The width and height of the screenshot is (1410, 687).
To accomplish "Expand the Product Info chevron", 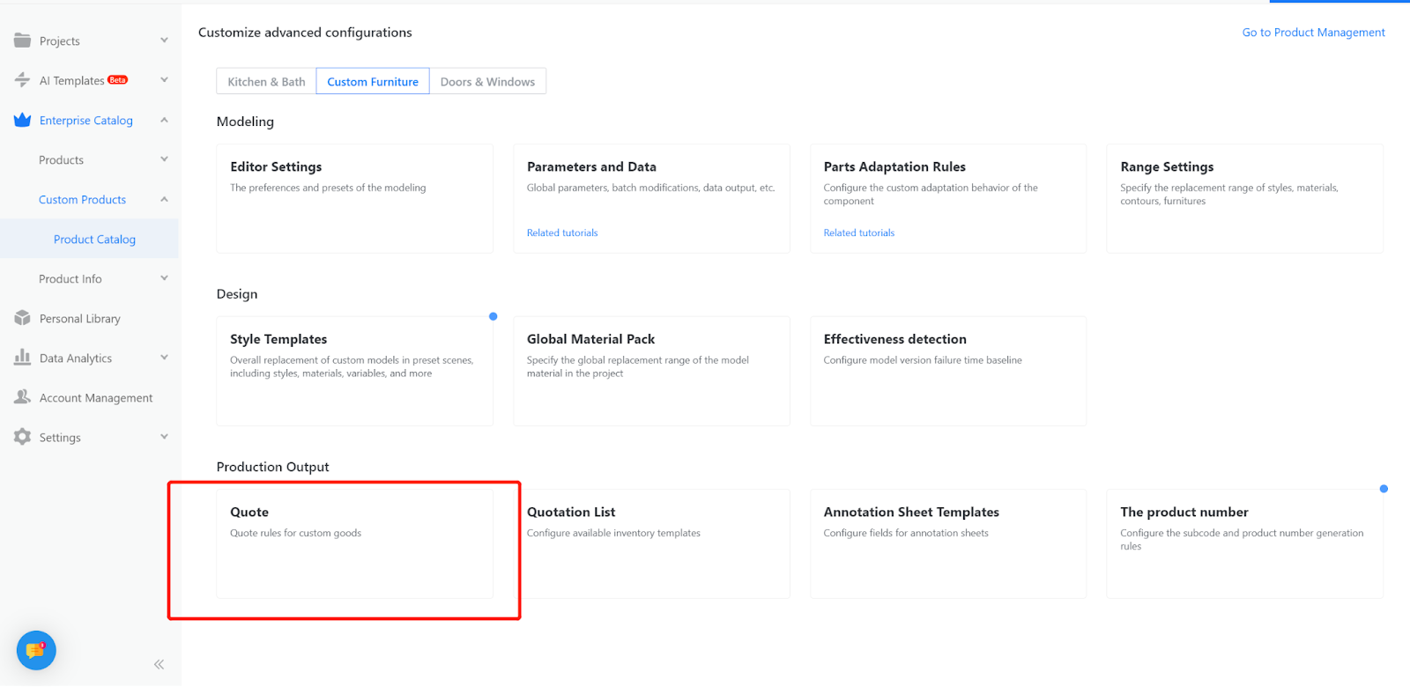I will click(164, 278).
